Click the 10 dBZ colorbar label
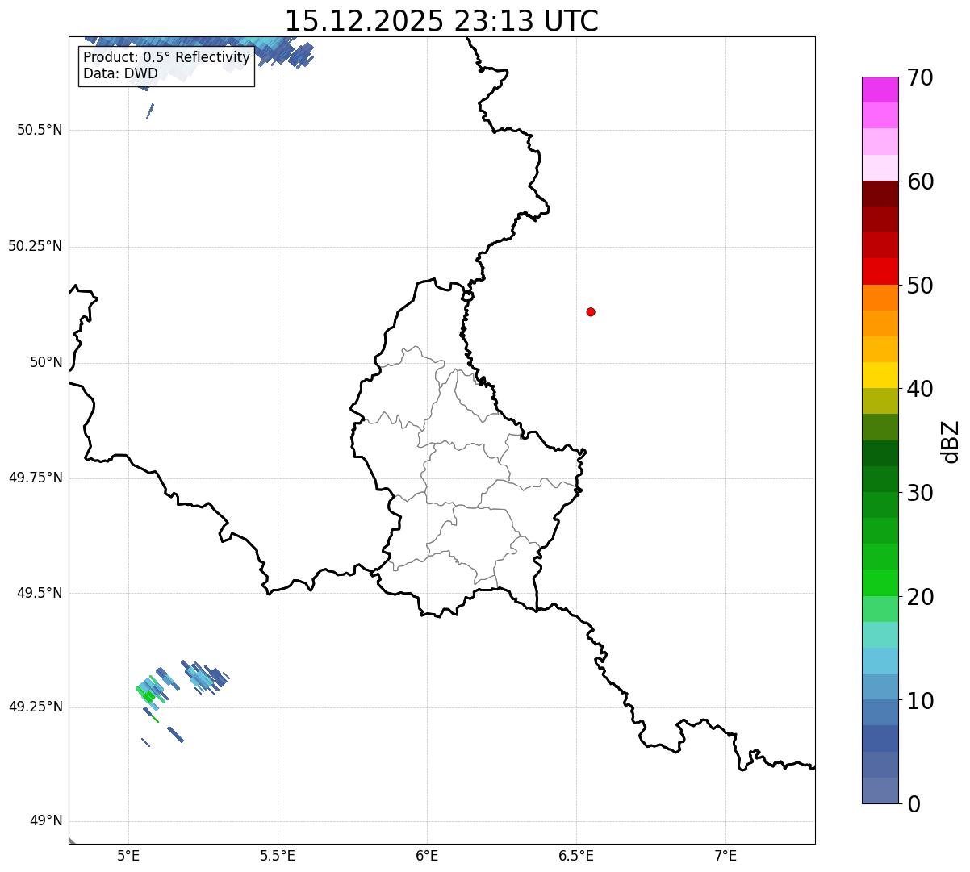This screenshot has width=970, height=872. point(920,701)
